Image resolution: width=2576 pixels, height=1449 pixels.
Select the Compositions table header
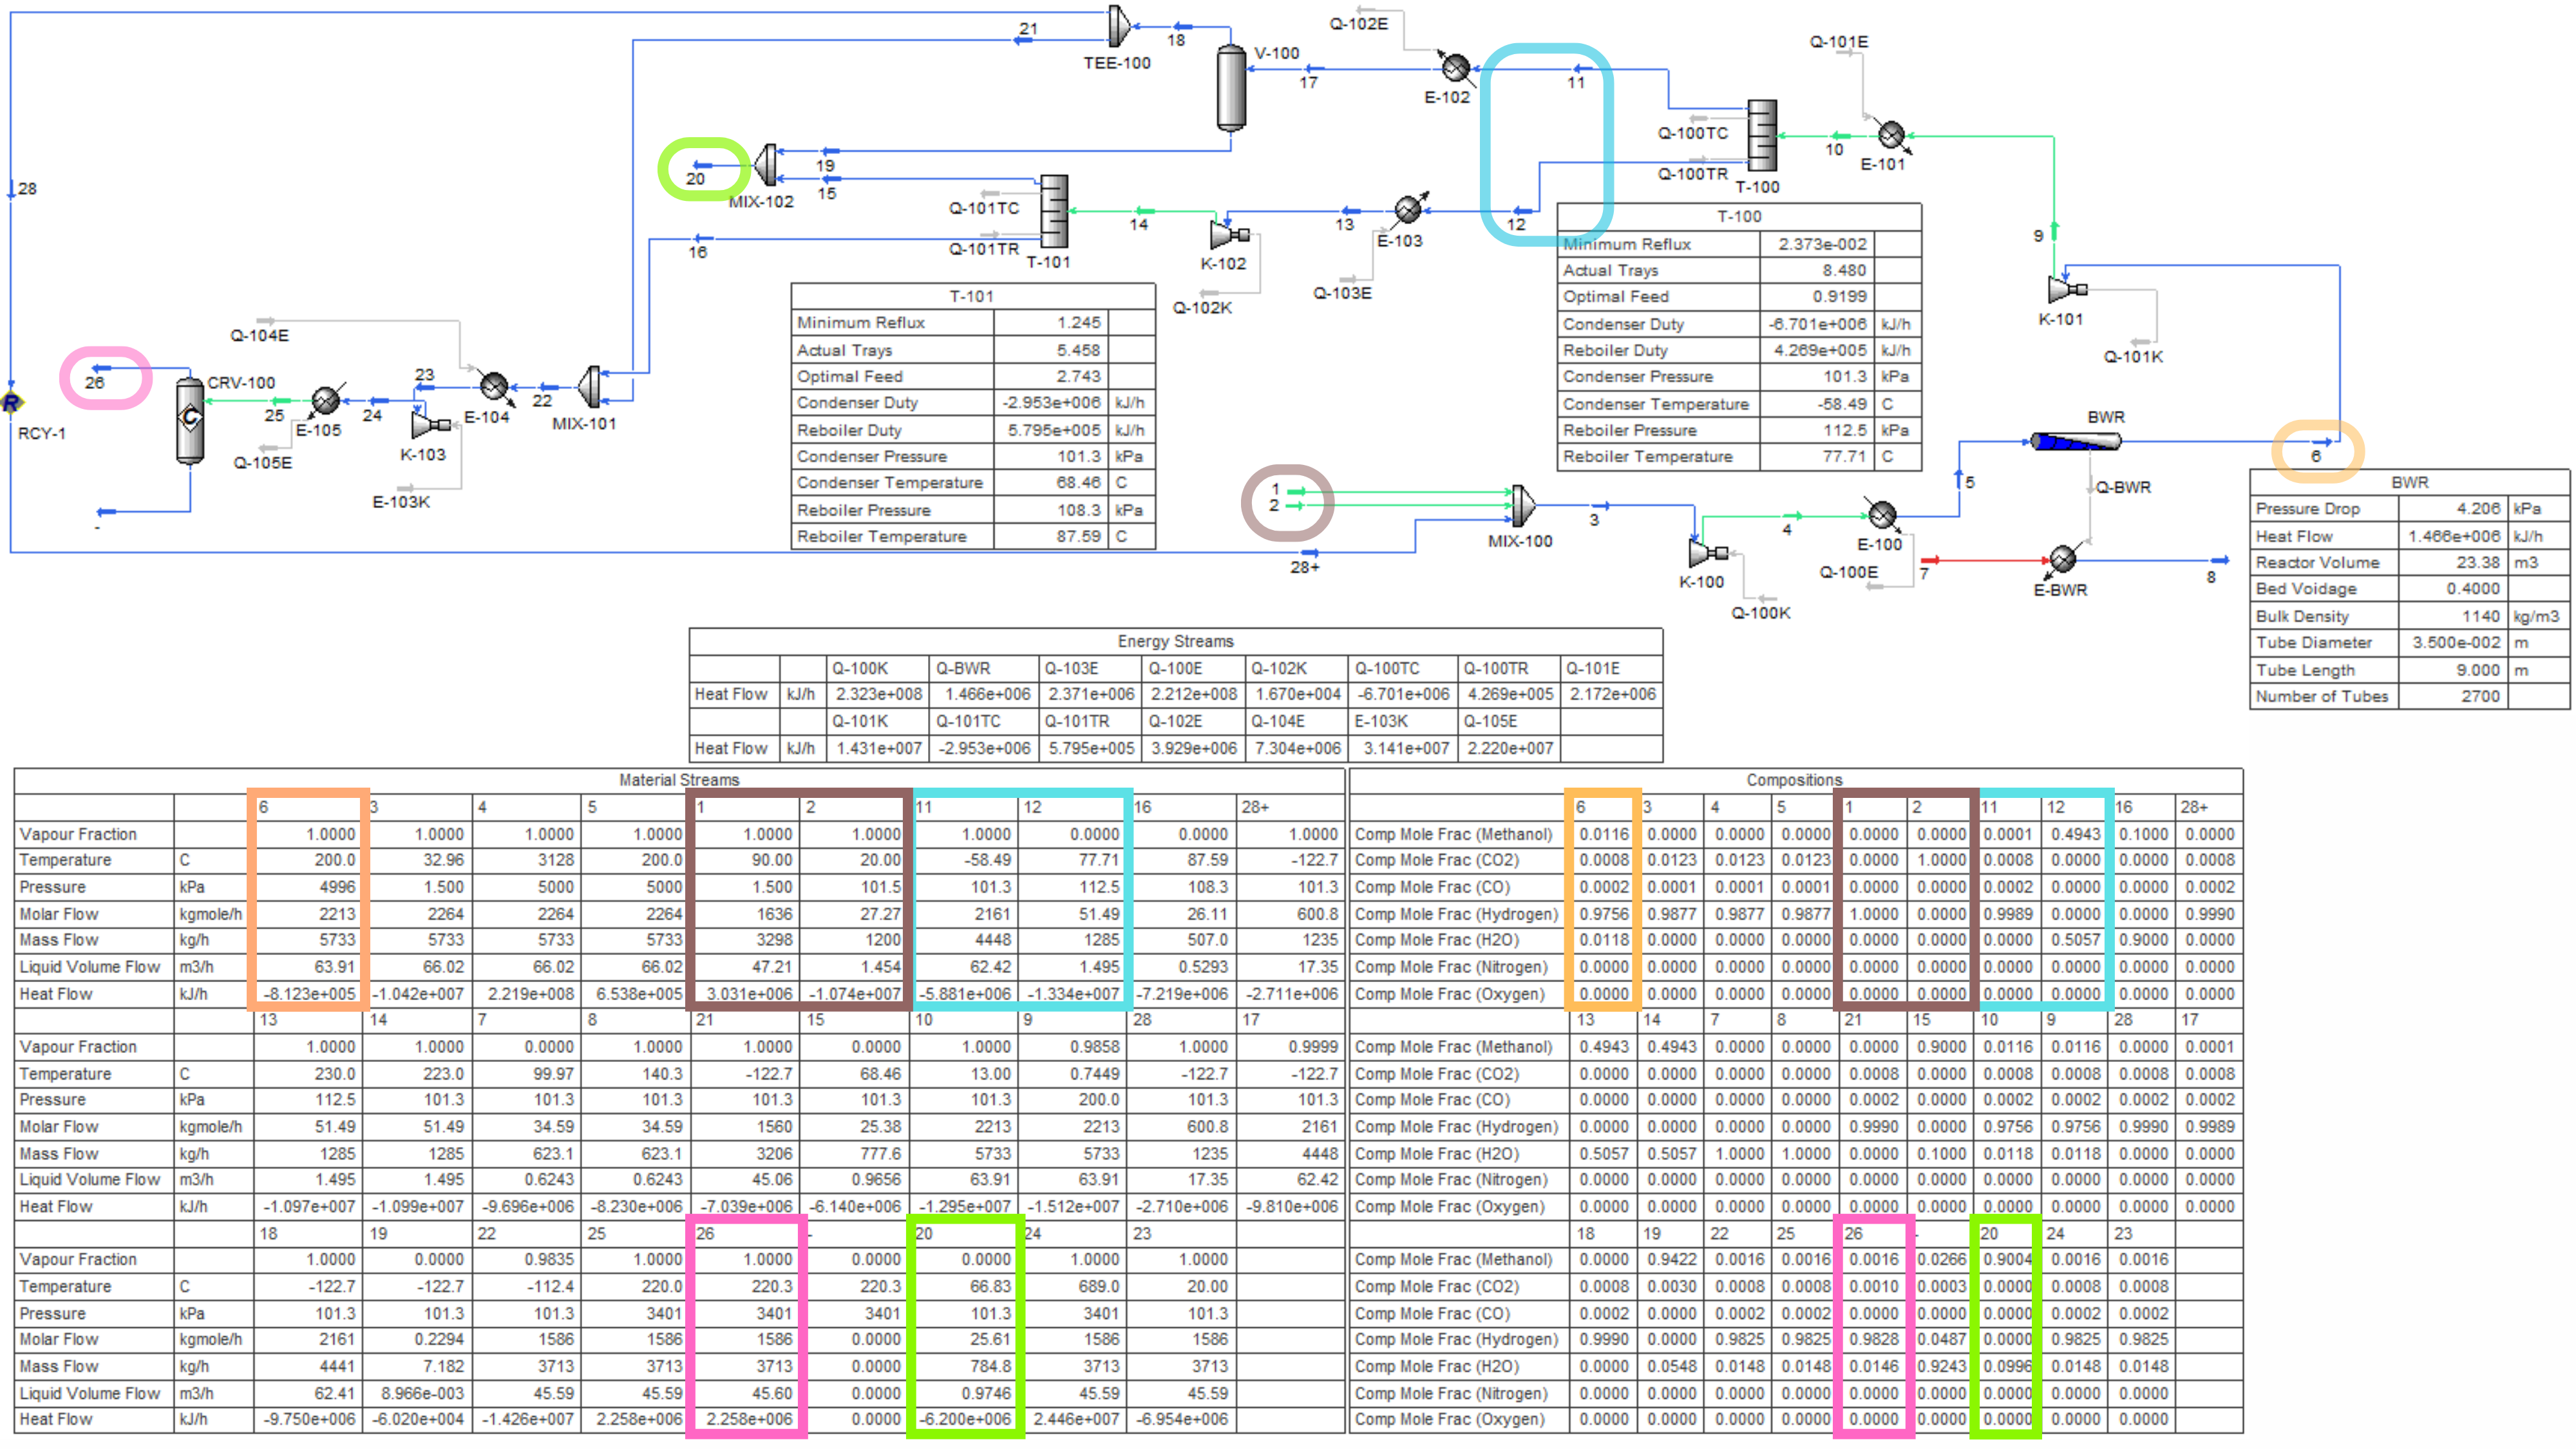(x=1794, y=780)
